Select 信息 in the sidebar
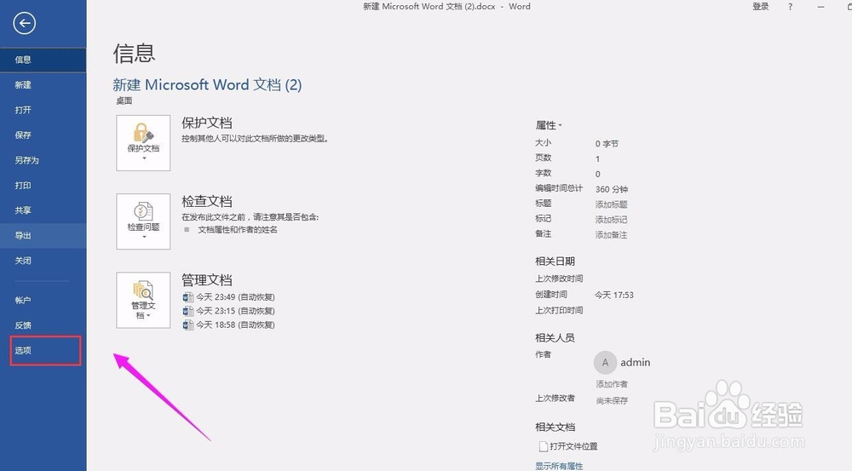 coord(43,60)
